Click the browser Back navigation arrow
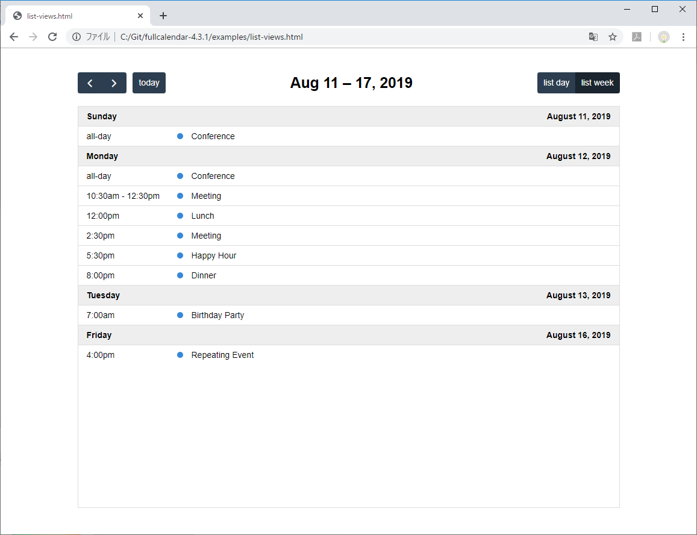This screenshot has width=697, height=535. pos(14,37)
